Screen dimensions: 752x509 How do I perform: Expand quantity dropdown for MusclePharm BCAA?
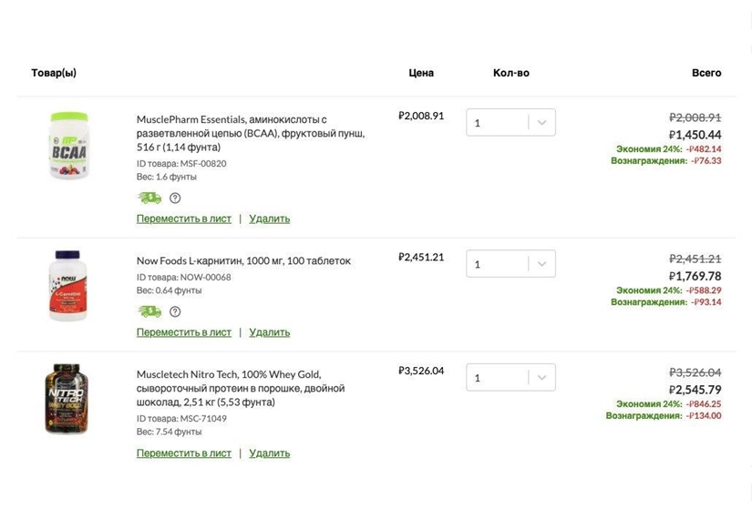pyautogui.click(x=541, y=123)
